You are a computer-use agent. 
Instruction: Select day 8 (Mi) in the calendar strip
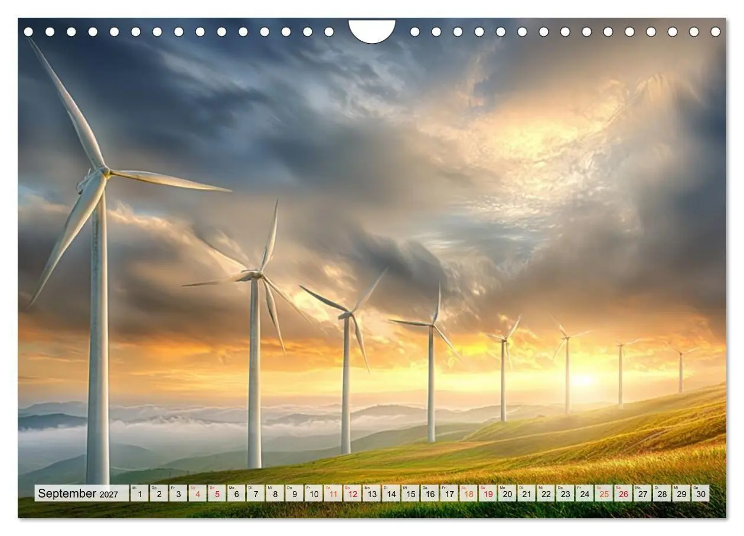click(x=275, y=493)
